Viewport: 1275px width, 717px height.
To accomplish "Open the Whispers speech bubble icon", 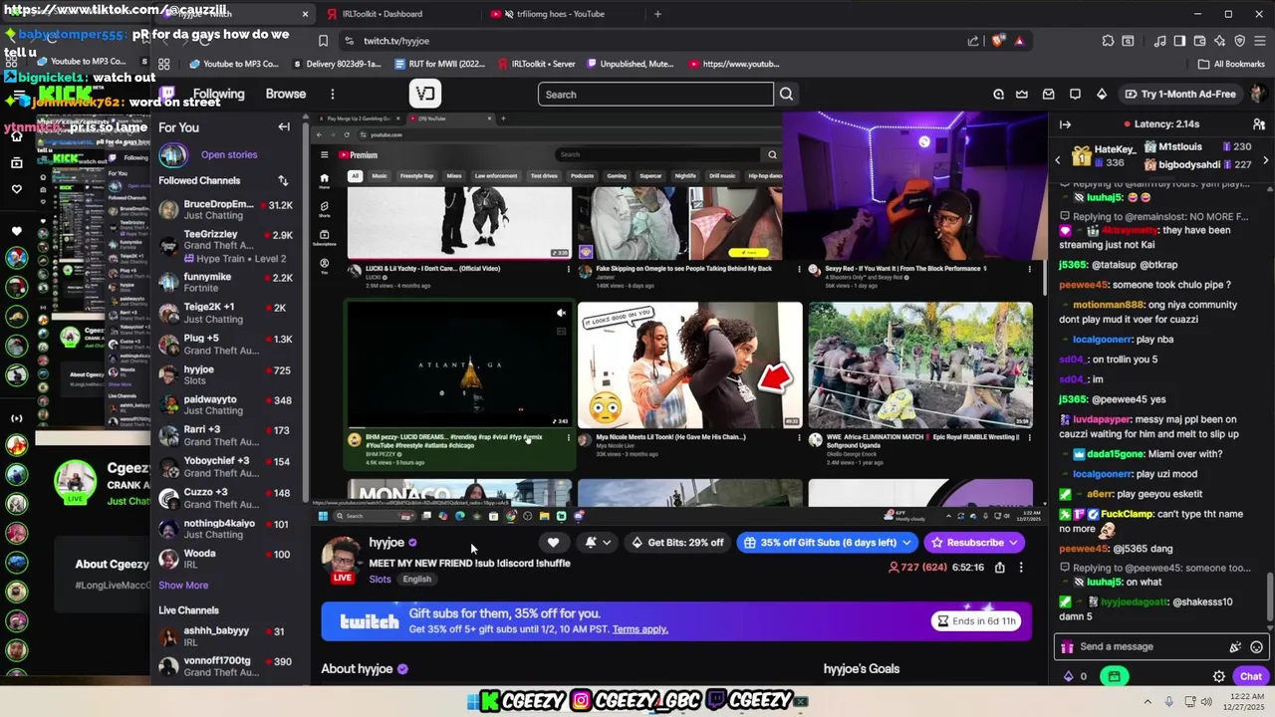I will [1075, 95].
